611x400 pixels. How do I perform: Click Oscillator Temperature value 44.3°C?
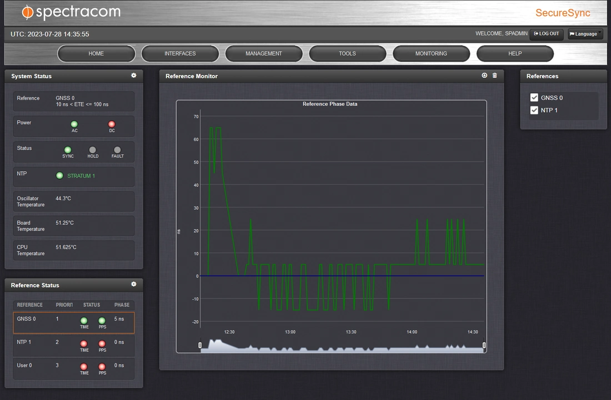63,199
